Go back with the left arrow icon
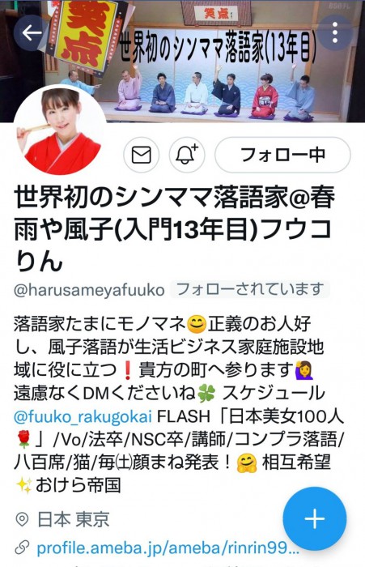 32,33
